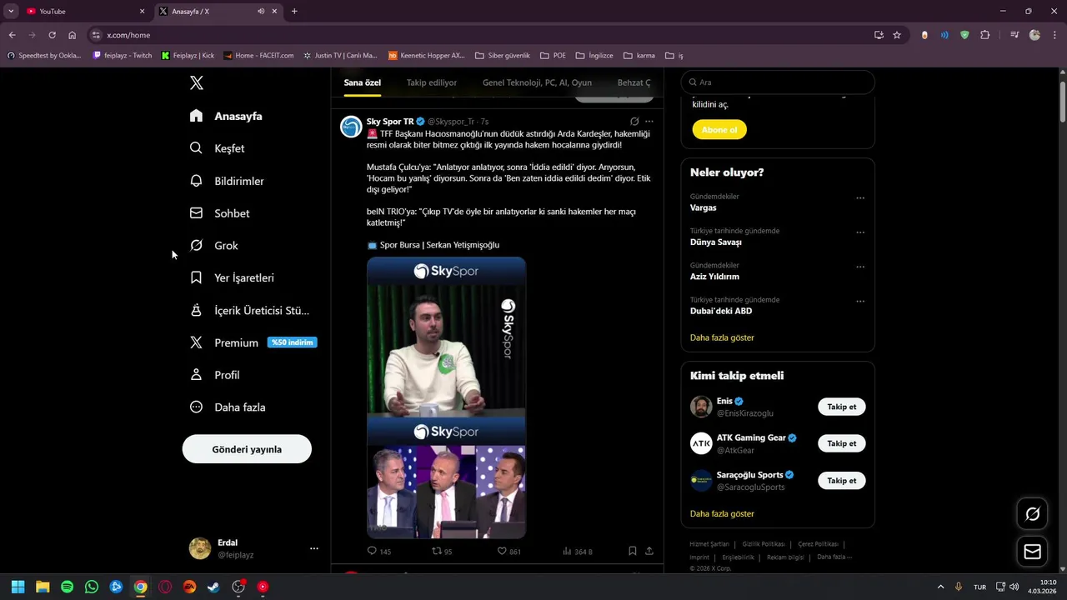The height and width of the screenshot is (600, 1067).
Task: Open tab search dropdown in Chrome
Action: [x=11, y=11]
